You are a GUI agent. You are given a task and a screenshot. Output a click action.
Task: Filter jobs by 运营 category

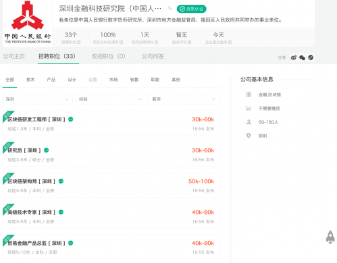[93, 80]
